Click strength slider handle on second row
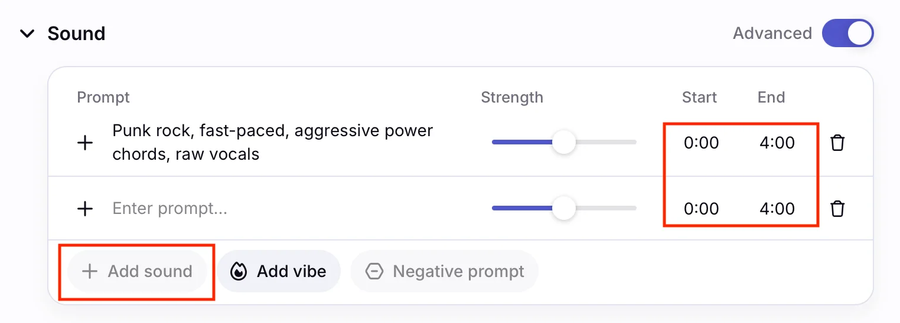Image resolution: width=900 pixels, height=323 pixels. click(x=564, y=208)
